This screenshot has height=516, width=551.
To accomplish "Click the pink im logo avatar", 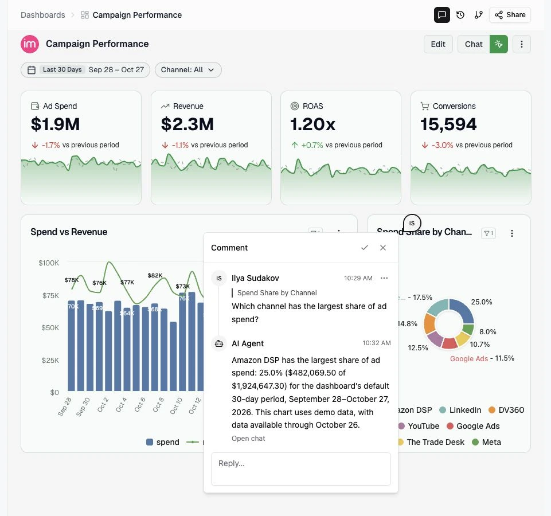I will click(29, 44).
